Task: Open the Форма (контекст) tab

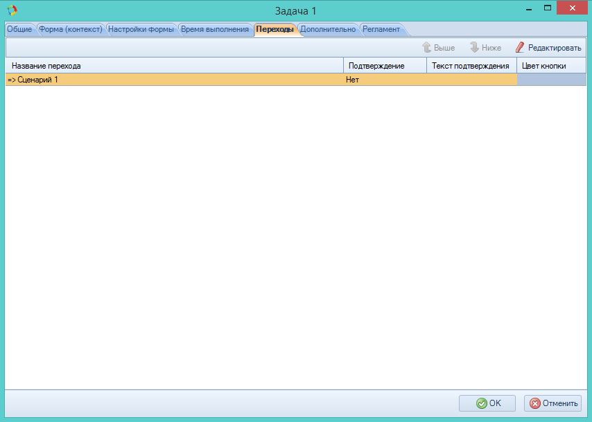Action: click(71, 29)
